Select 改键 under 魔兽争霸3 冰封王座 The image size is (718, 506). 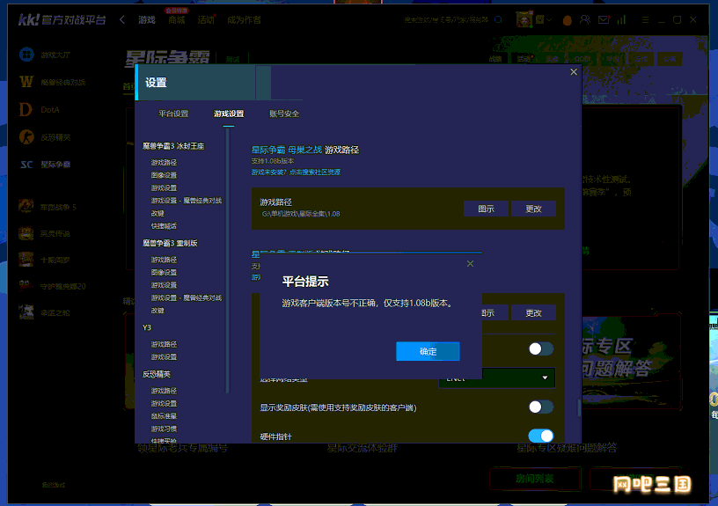tap(158, 213)
